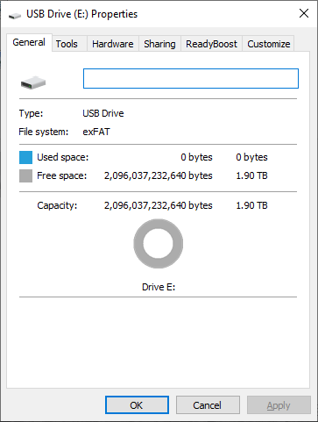Click the 'USB Drive' type value

(x=103, y=113)
